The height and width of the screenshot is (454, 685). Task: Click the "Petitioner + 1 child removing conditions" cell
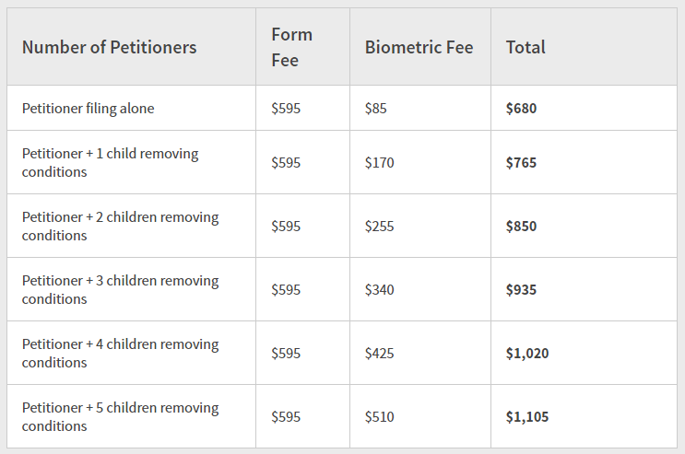[111, 163]
